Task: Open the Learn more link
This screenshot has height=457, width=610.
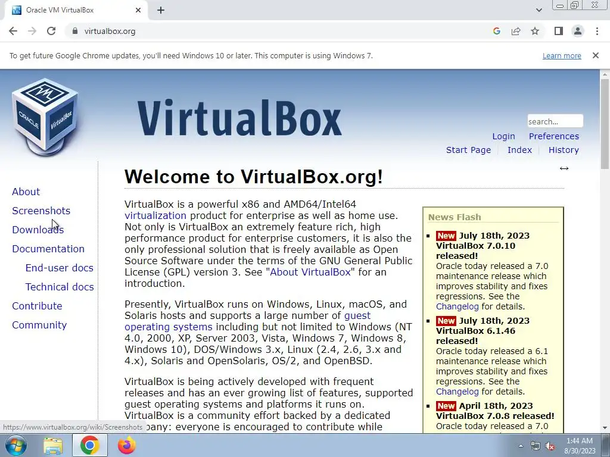Action: click(x=562, y=55)
